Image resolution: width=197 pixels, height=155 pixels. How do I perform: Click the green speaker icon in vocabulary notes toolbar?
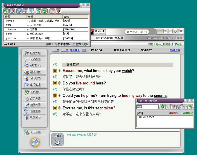(x=6, y=11)
